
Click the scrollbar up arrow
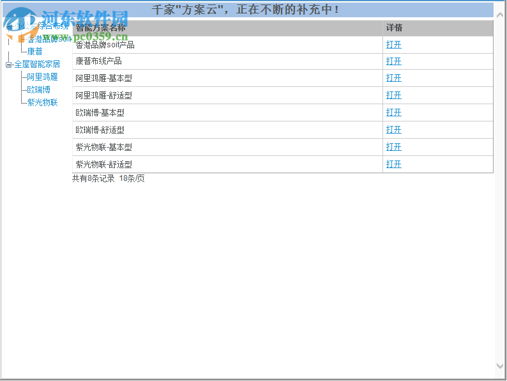tap(500, 15)
